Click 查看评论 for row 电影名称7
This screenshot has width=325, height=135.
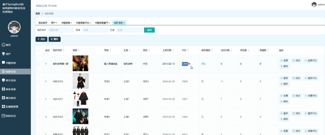[311, 96]
